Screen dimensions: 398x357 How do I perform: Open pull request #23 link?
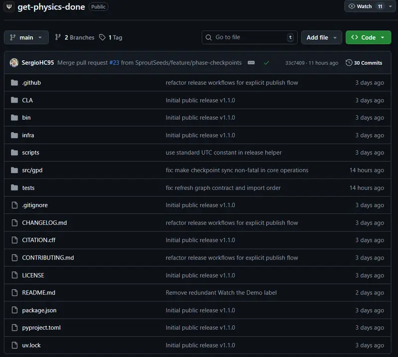114,63
